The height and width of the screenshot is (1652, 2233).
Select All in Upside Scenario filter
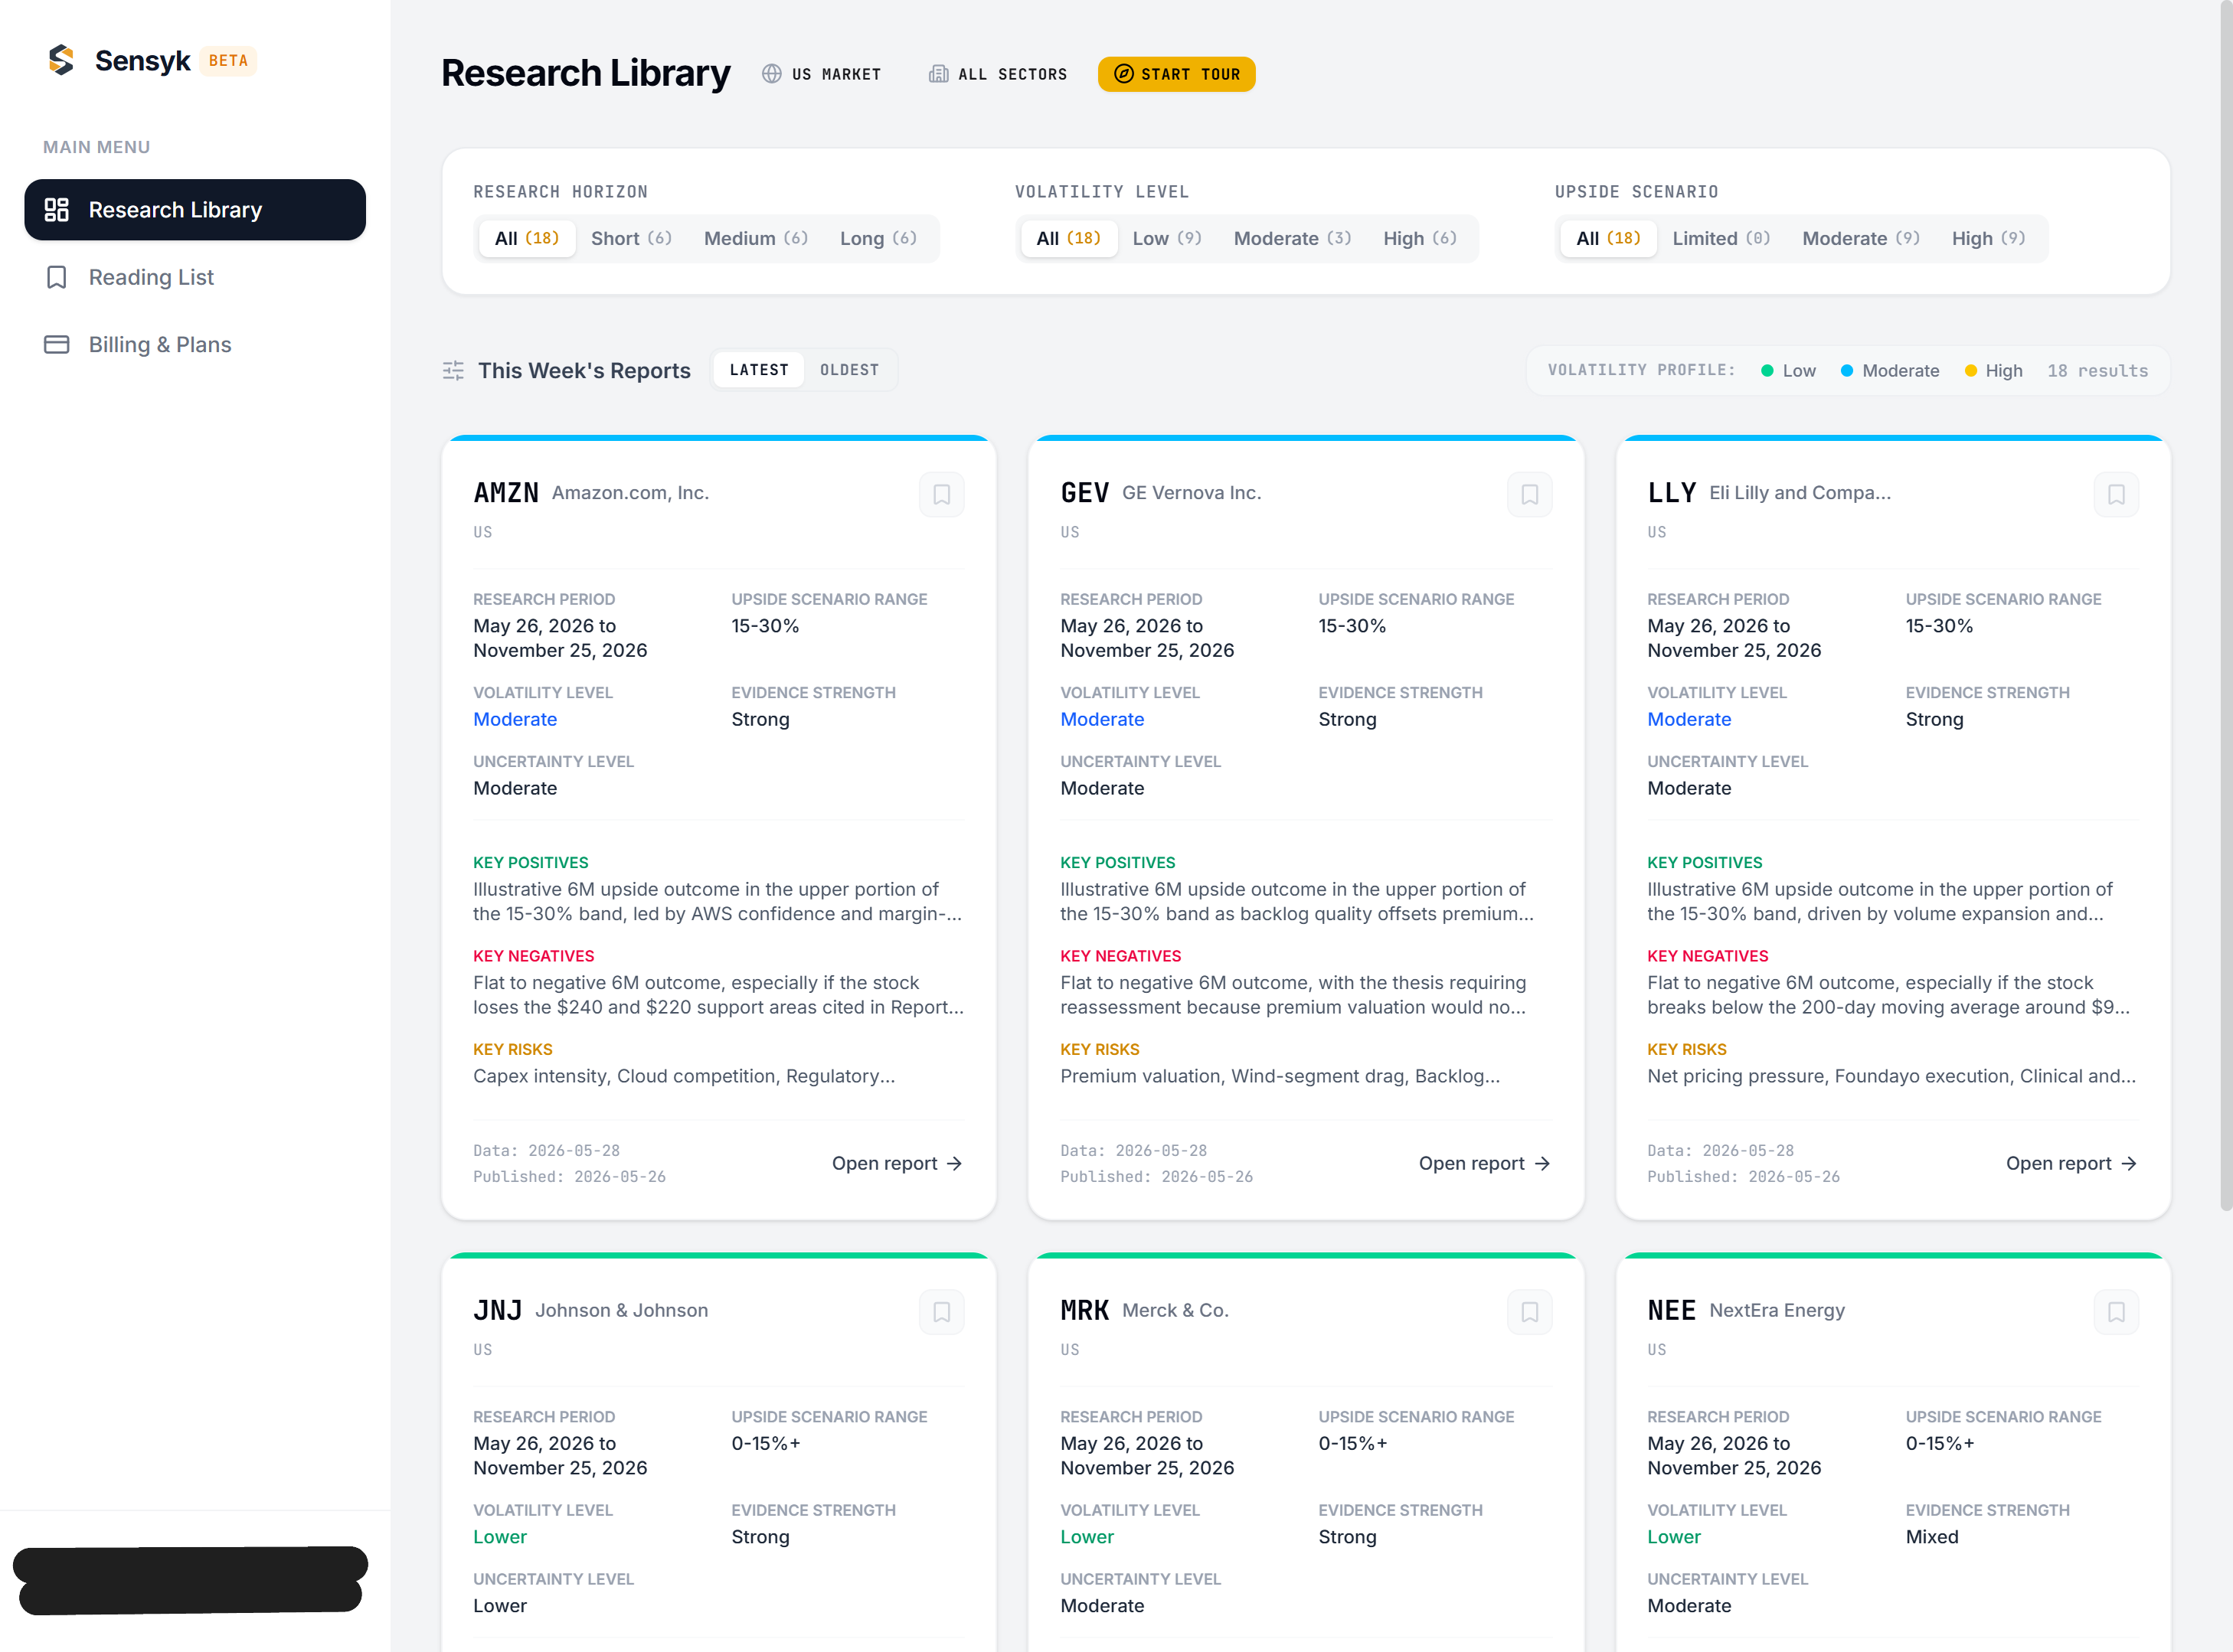1609,238
